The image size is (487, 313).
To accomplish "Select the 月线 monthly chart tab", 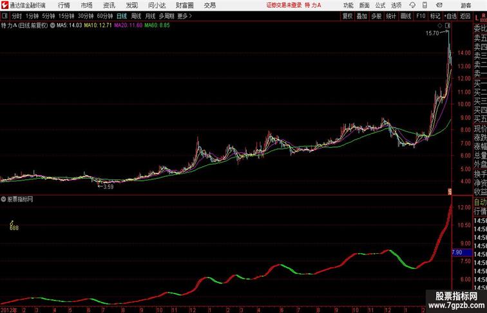I will (x=150, y=16).
